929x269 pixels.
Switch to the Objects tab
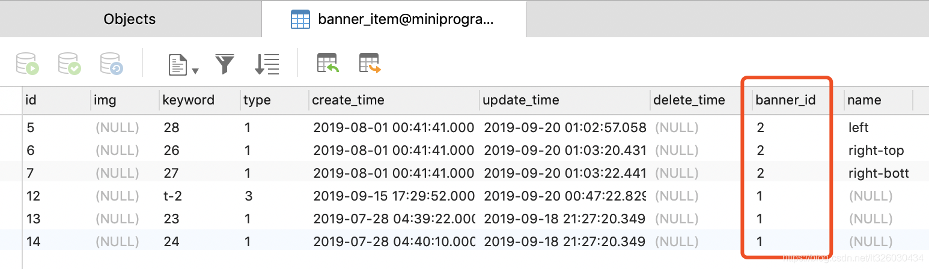point(130,19)
